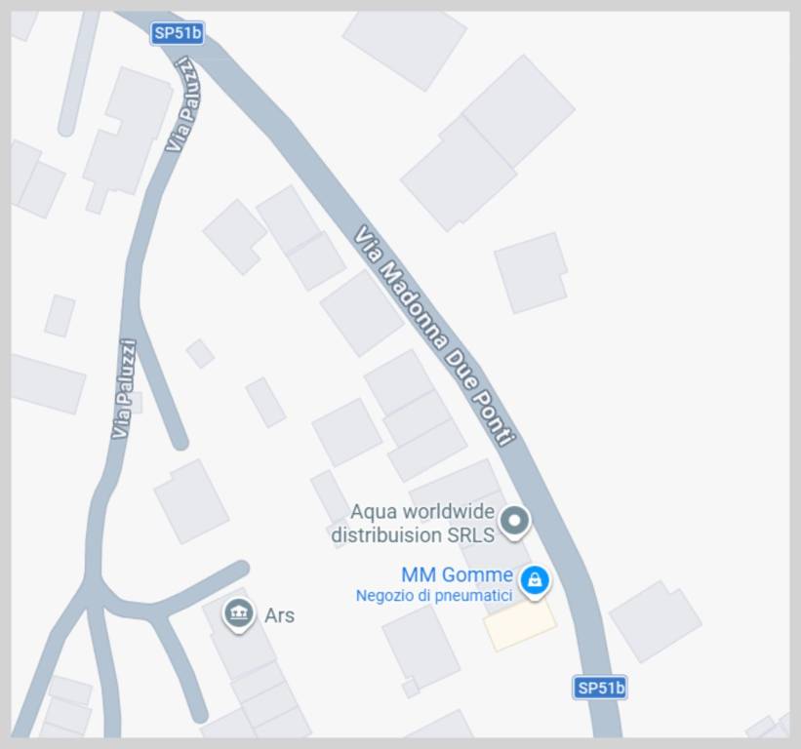Click the building right of the lower SP51b shield

(656, 621)
